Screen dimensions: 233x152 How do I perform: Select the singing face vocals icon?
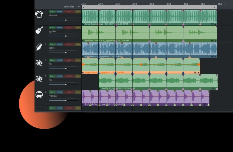coord(39,95)
